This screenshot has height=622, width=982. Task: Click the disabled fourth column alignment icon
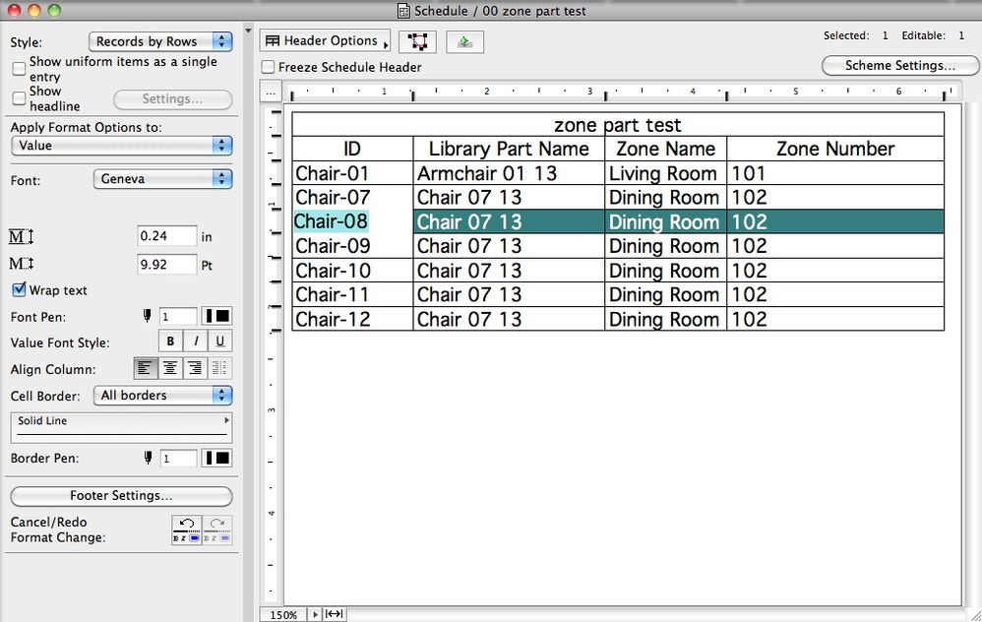[x=219, y=368]
